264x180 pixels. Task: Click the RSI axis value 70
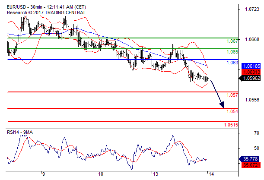coord(256,133)
